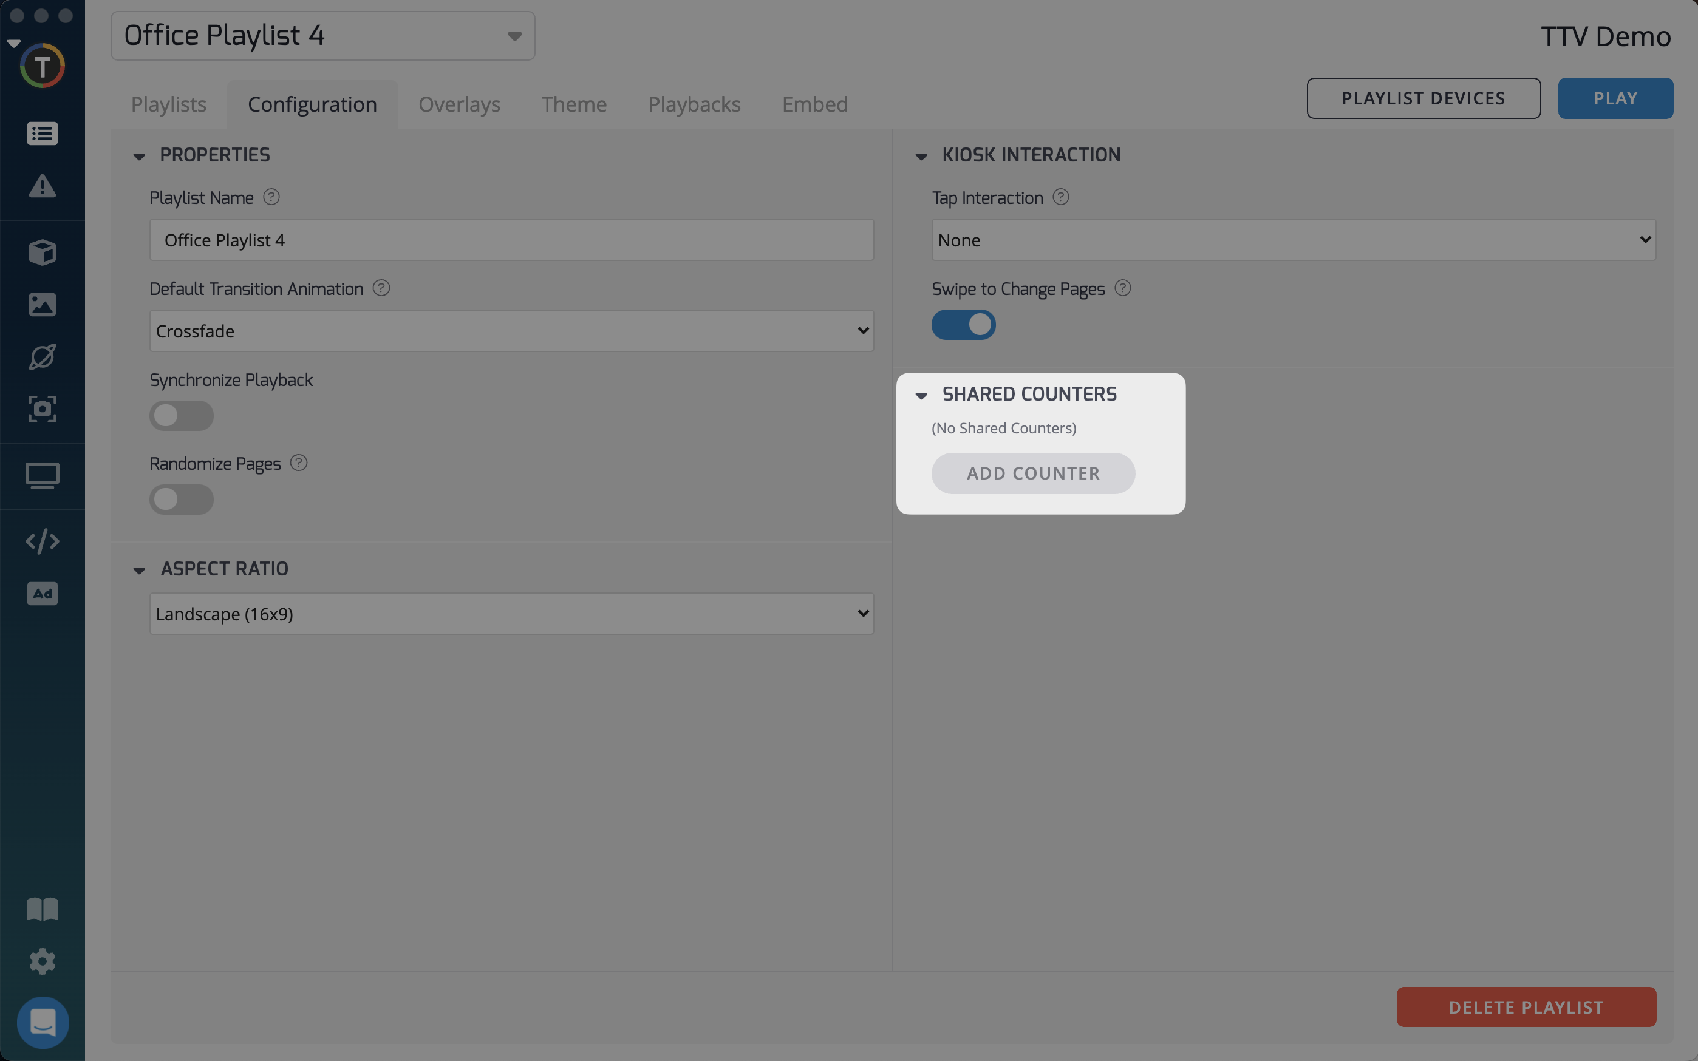Screen dimensions: 1698x1061
Task: Click into the Playlist Name text field
Action: 511,240
